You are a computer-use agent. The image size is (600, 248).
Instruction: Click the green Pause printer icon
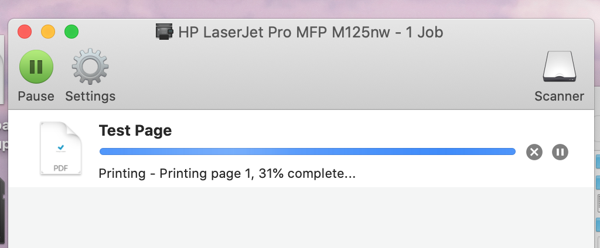pyautogui.click(x=36, y=67)
